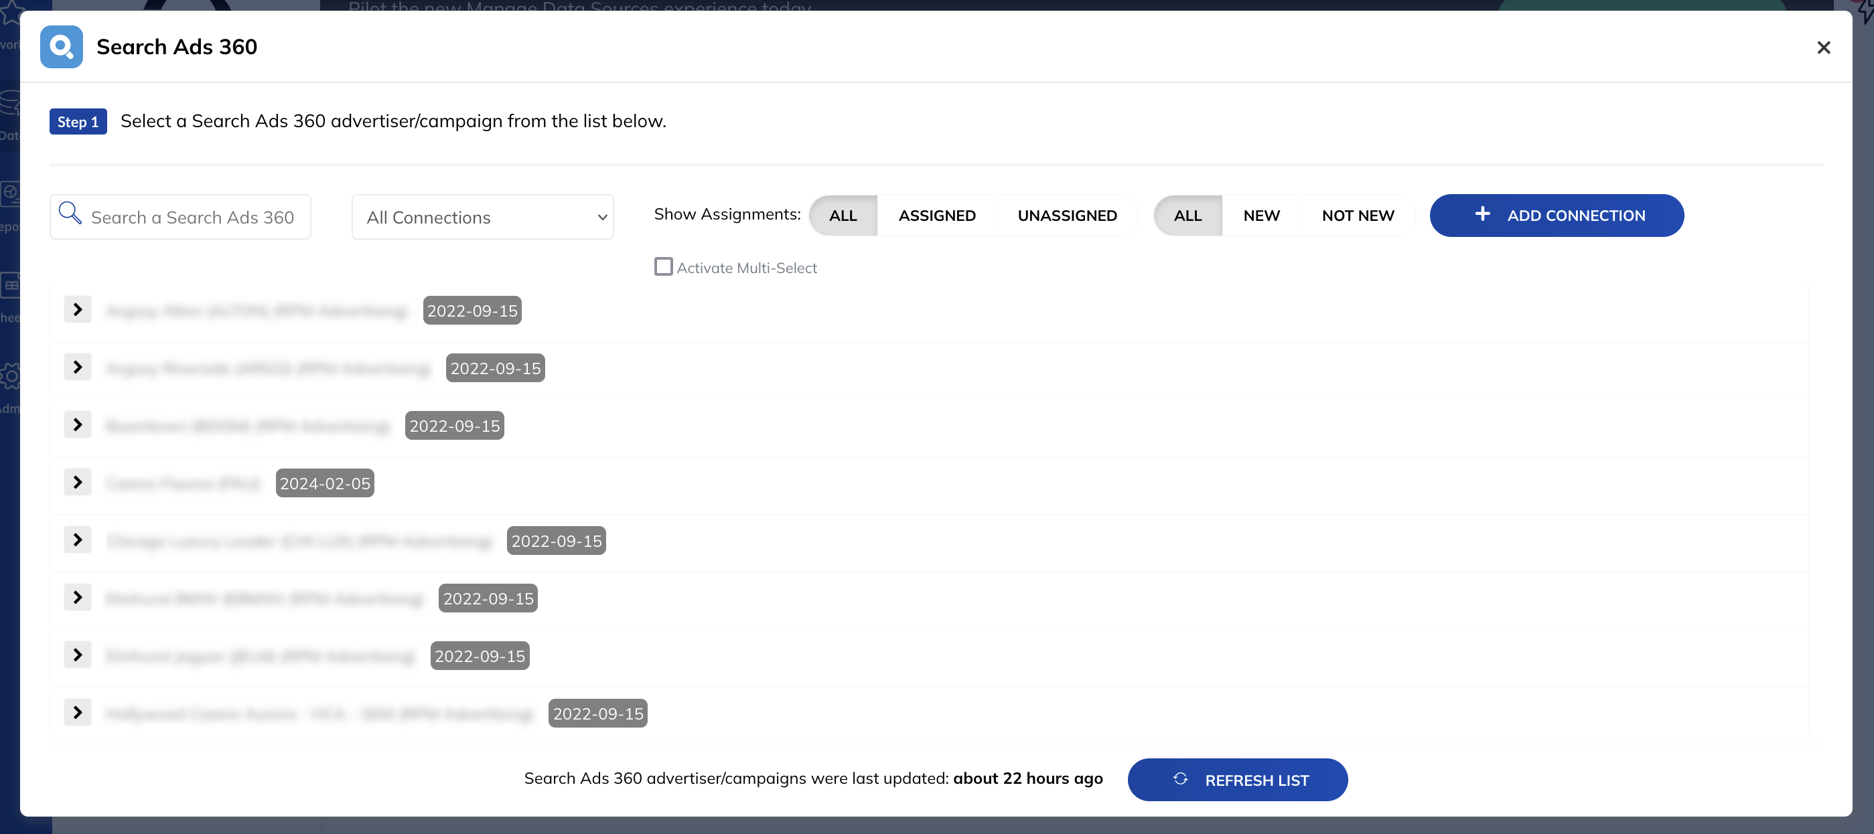1874x834 pixels.
Task: Close the Search Ads 360 dialog
Action: (x=1823, y=48)
